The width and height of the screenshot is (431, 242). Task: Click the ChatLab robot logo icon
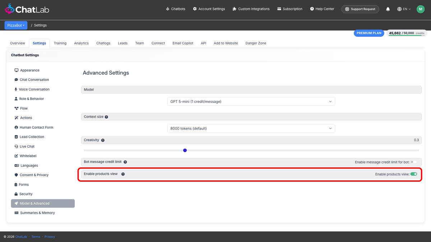9,9
